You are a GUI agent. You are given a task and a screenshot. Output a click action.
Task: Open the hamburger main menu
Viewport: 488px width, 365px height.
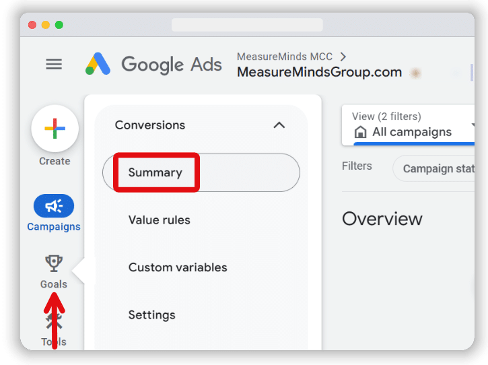(54, 65)
